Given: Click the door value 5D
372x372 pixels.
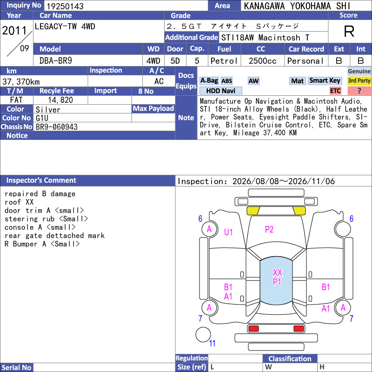Looking at the screenshot, I should point(175,61).
